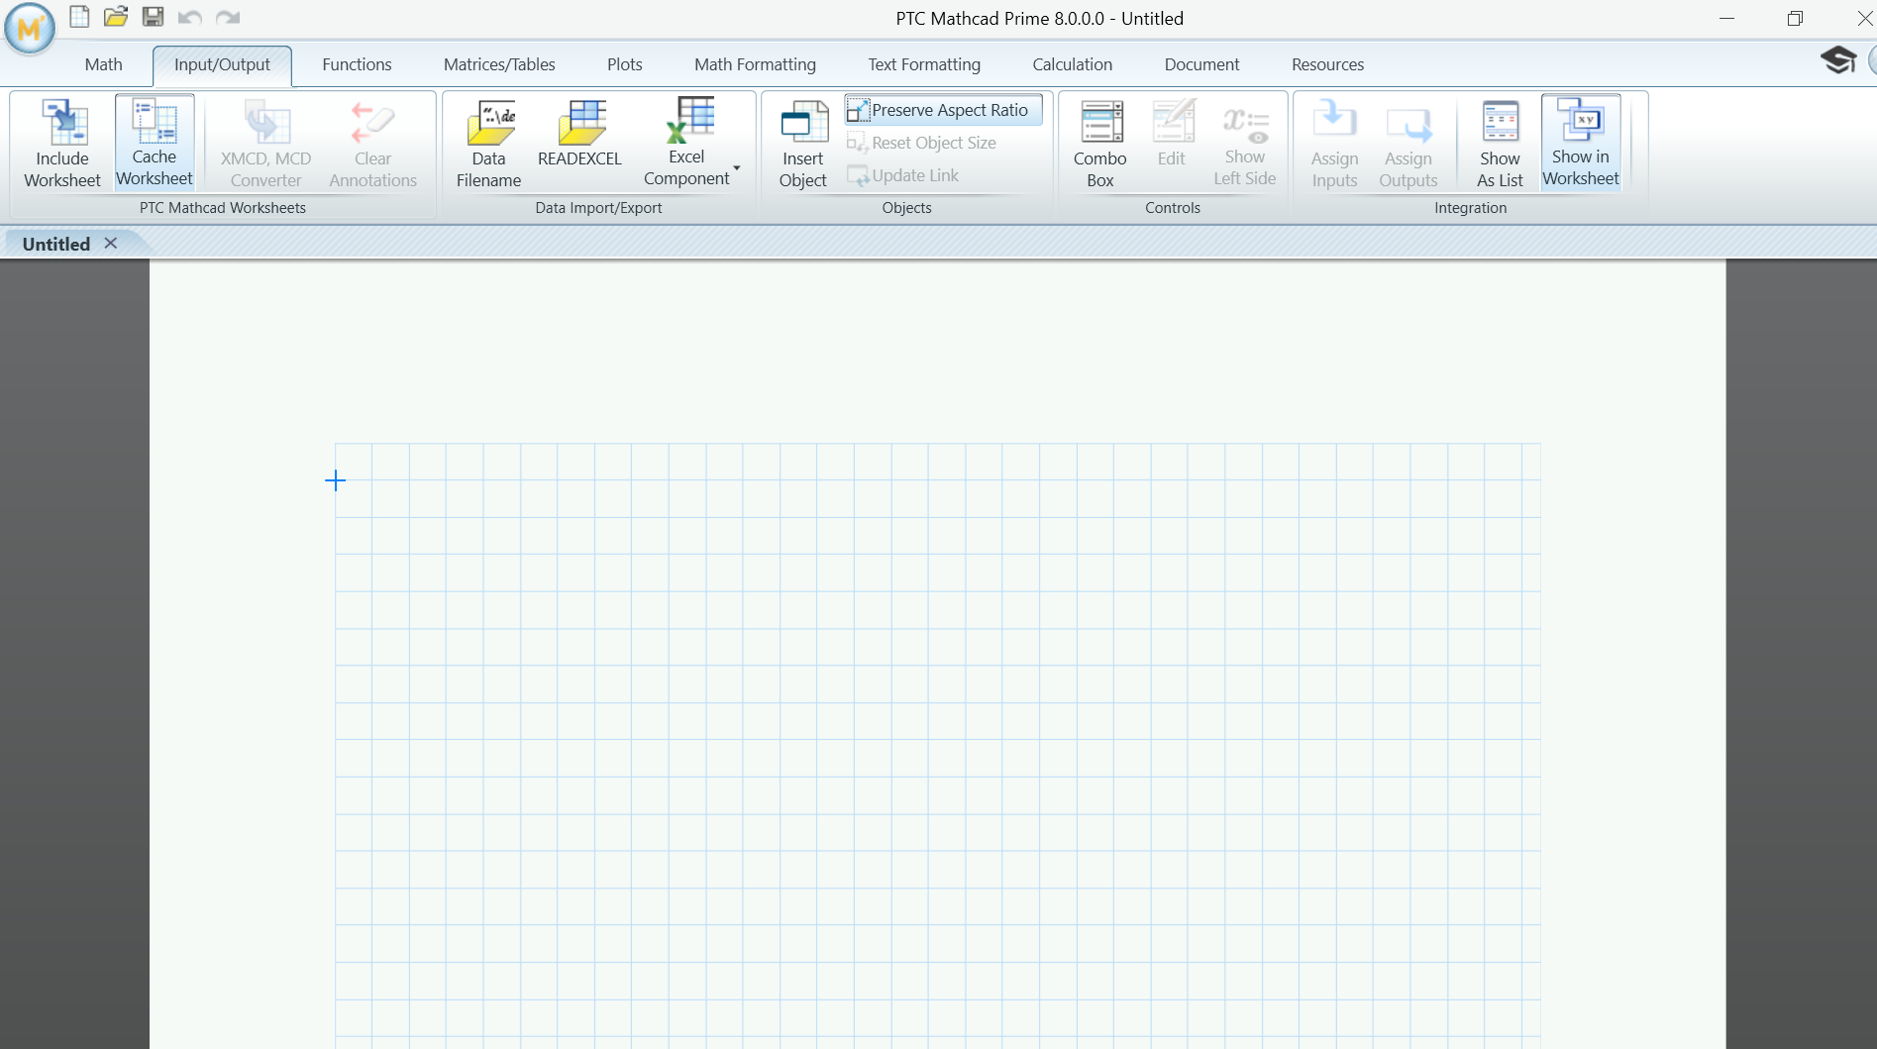Open file using the folder icon

point(116,17)
